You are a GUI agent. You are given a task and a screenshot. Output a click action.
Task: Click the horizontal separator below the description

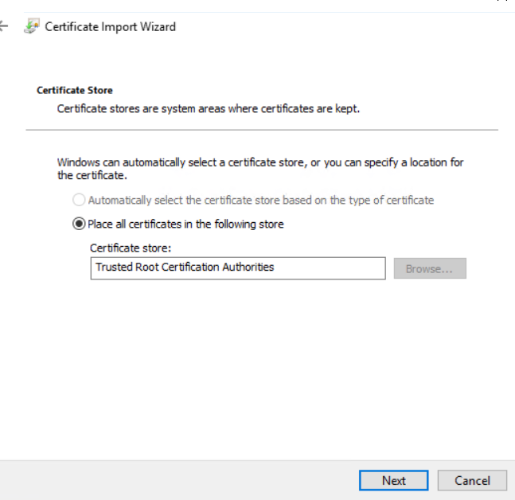(261, 130)
